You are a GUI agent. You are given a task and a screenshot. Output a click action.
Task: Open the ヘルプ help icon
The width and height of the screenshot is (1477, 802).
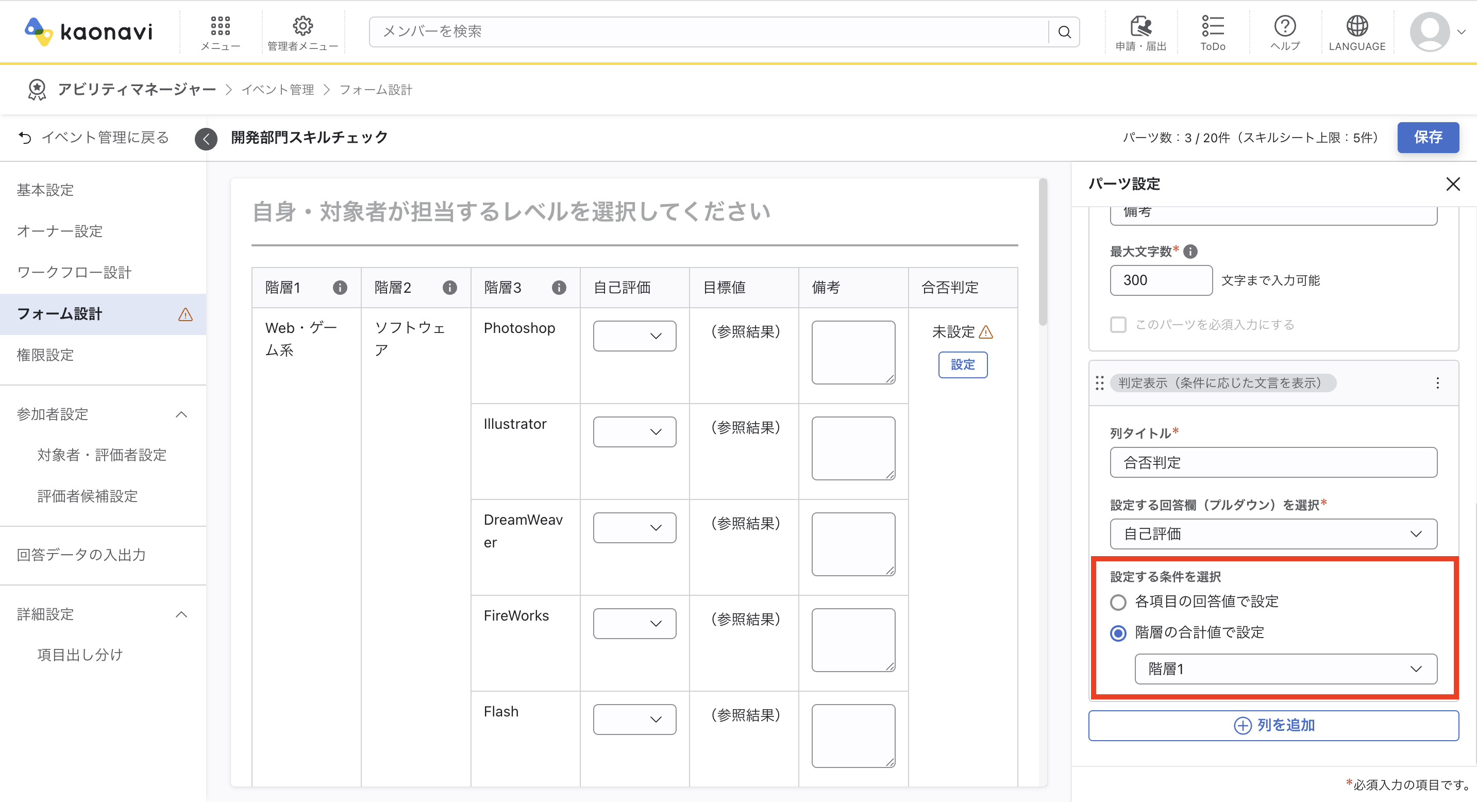(1284, 25)
